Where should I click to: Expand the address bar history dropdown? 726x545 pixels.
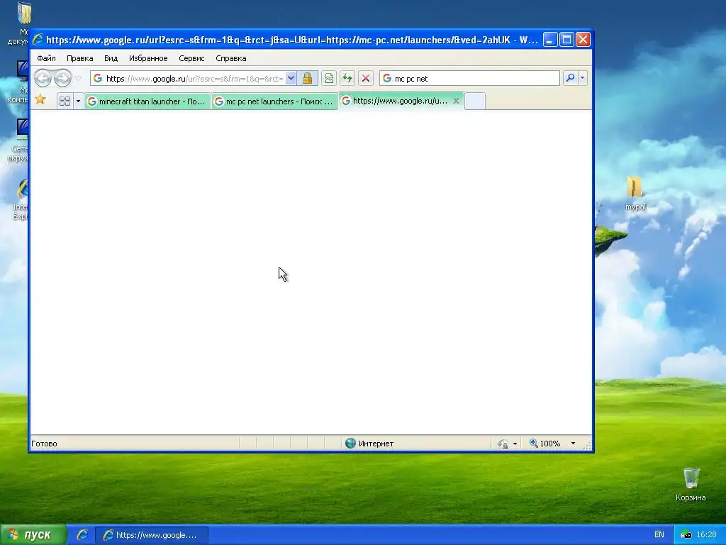(291, 78)
